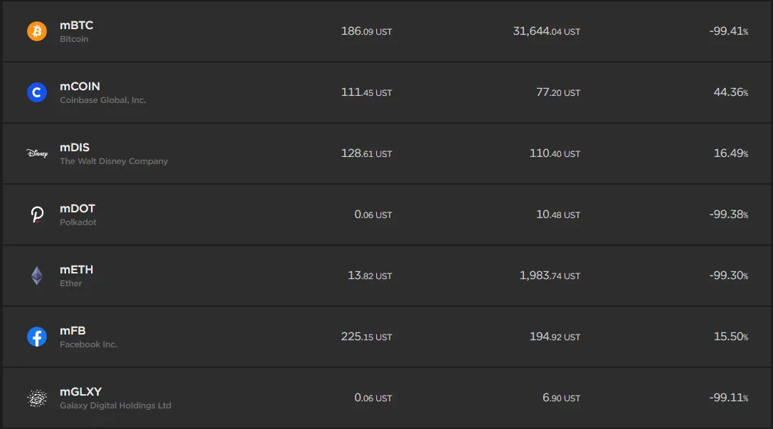The height and width of the screenshot is (429, 773).
Task: Click the Walt Disney Company subtitle
Action: [x=114, y=161]
